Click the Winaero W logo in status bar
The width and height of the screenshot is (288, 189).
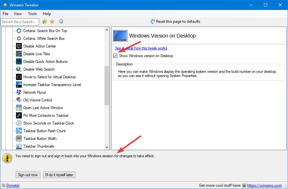(x=244, y=185)
